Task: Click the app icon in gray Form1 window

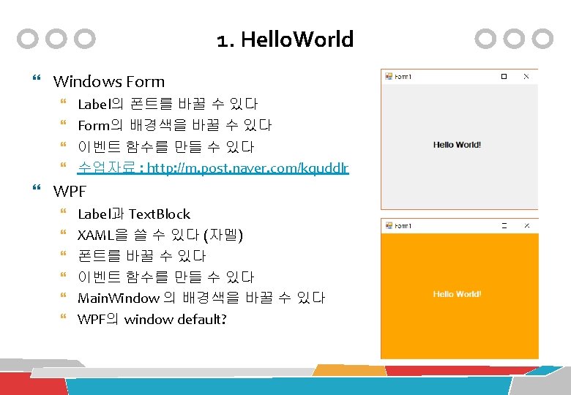Action: click(x=389, y=76)
